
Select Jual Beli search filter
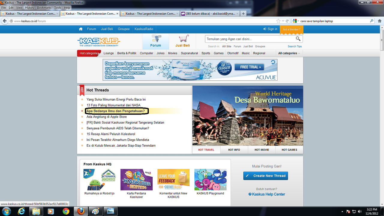coord(248,46)
